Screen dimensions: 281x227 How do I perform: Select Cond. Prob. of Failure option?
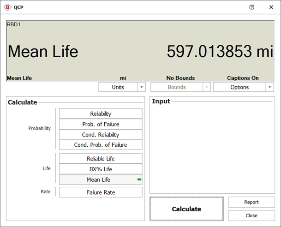click(x=101, y=145)
